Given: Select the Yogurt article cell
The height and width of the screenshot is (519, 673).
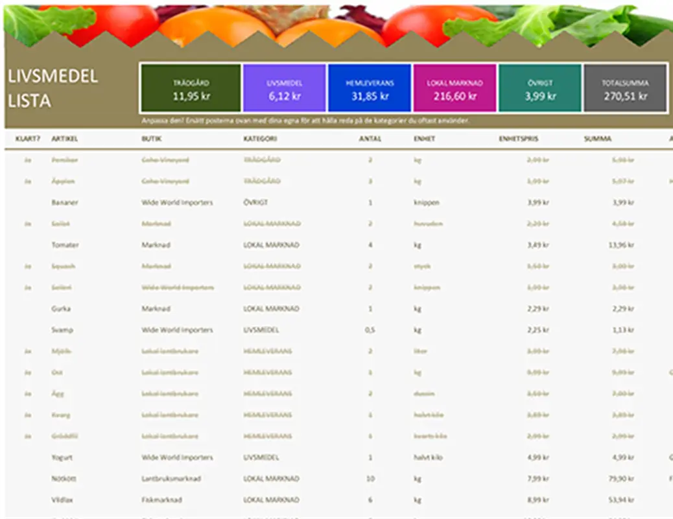Looking at the screenshot, I should click(62, 457).
